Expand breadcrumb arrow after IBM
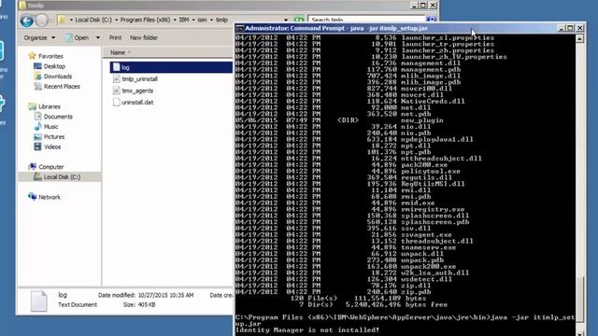Screen dimensions: 598x336 (193, 20)
